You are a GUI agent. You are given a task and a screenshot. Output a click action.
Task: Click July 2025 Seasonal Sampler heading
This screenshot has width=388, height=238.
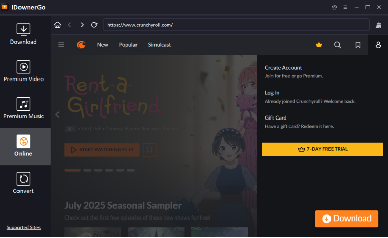pos(123,205)
